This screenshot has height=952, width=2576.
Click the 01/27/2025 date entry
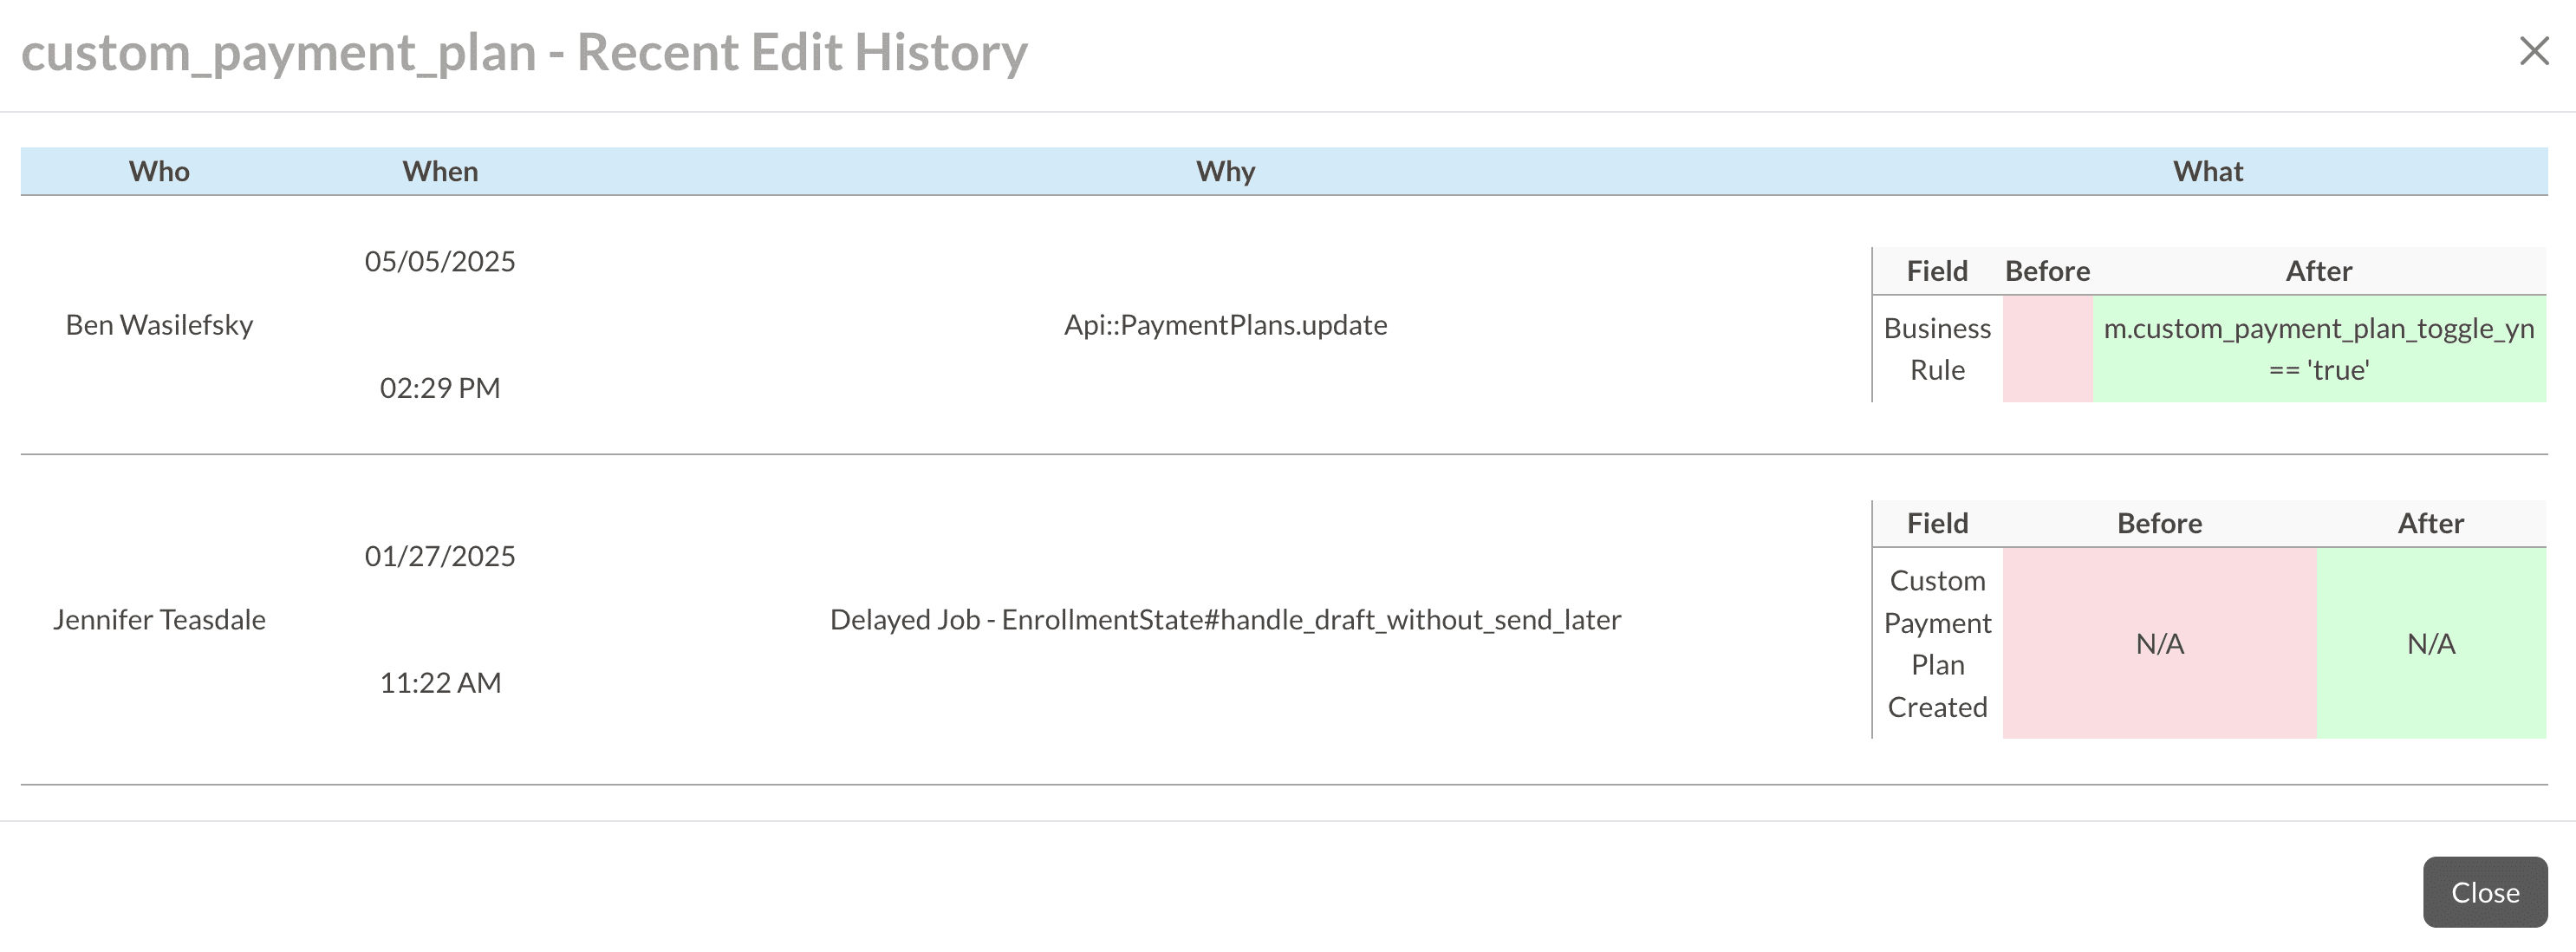click(x=440, y=556)
